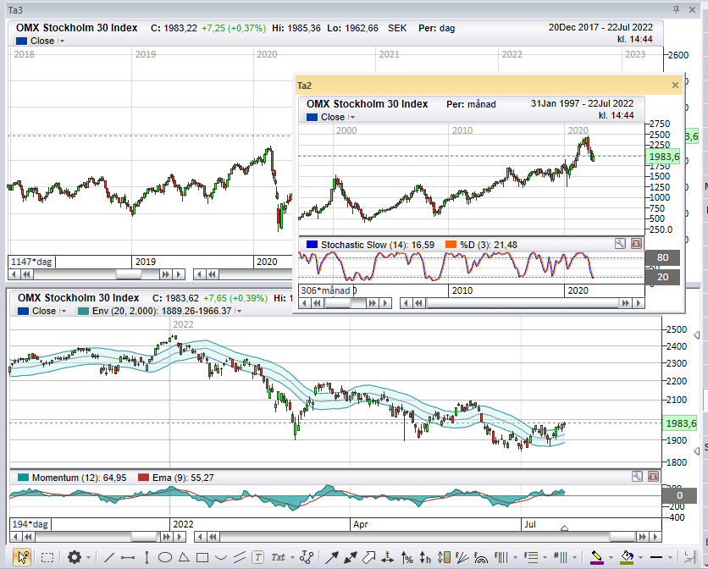
Task: Expand the line color dropdown arrow
Action: click(611, 558)
